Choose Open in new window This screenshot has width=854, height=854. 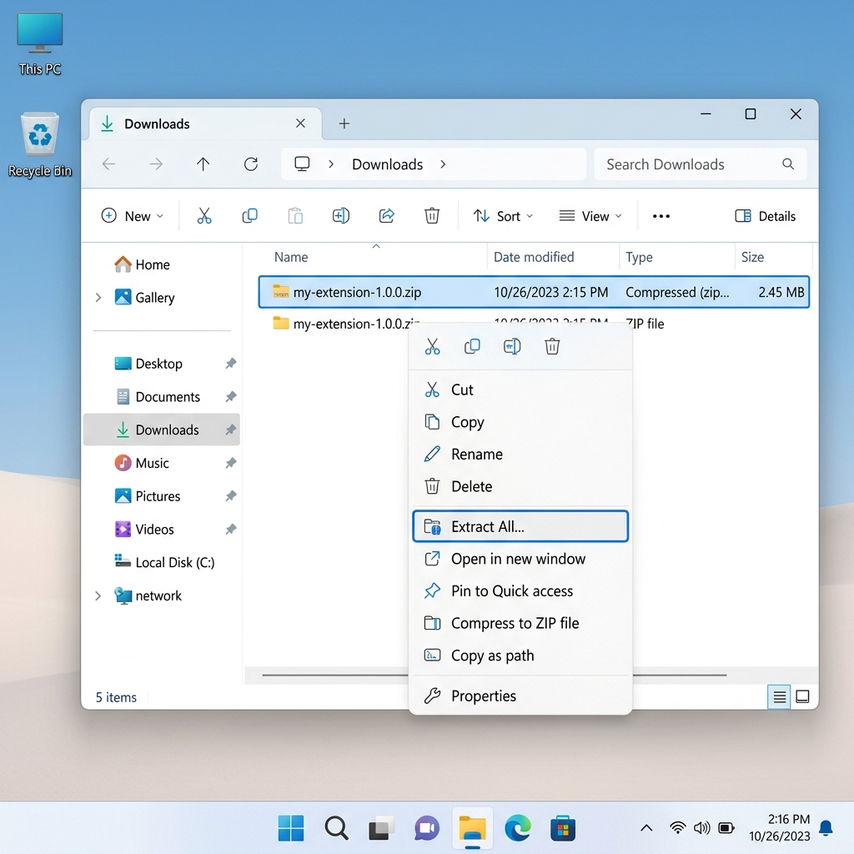coord(520,559)
